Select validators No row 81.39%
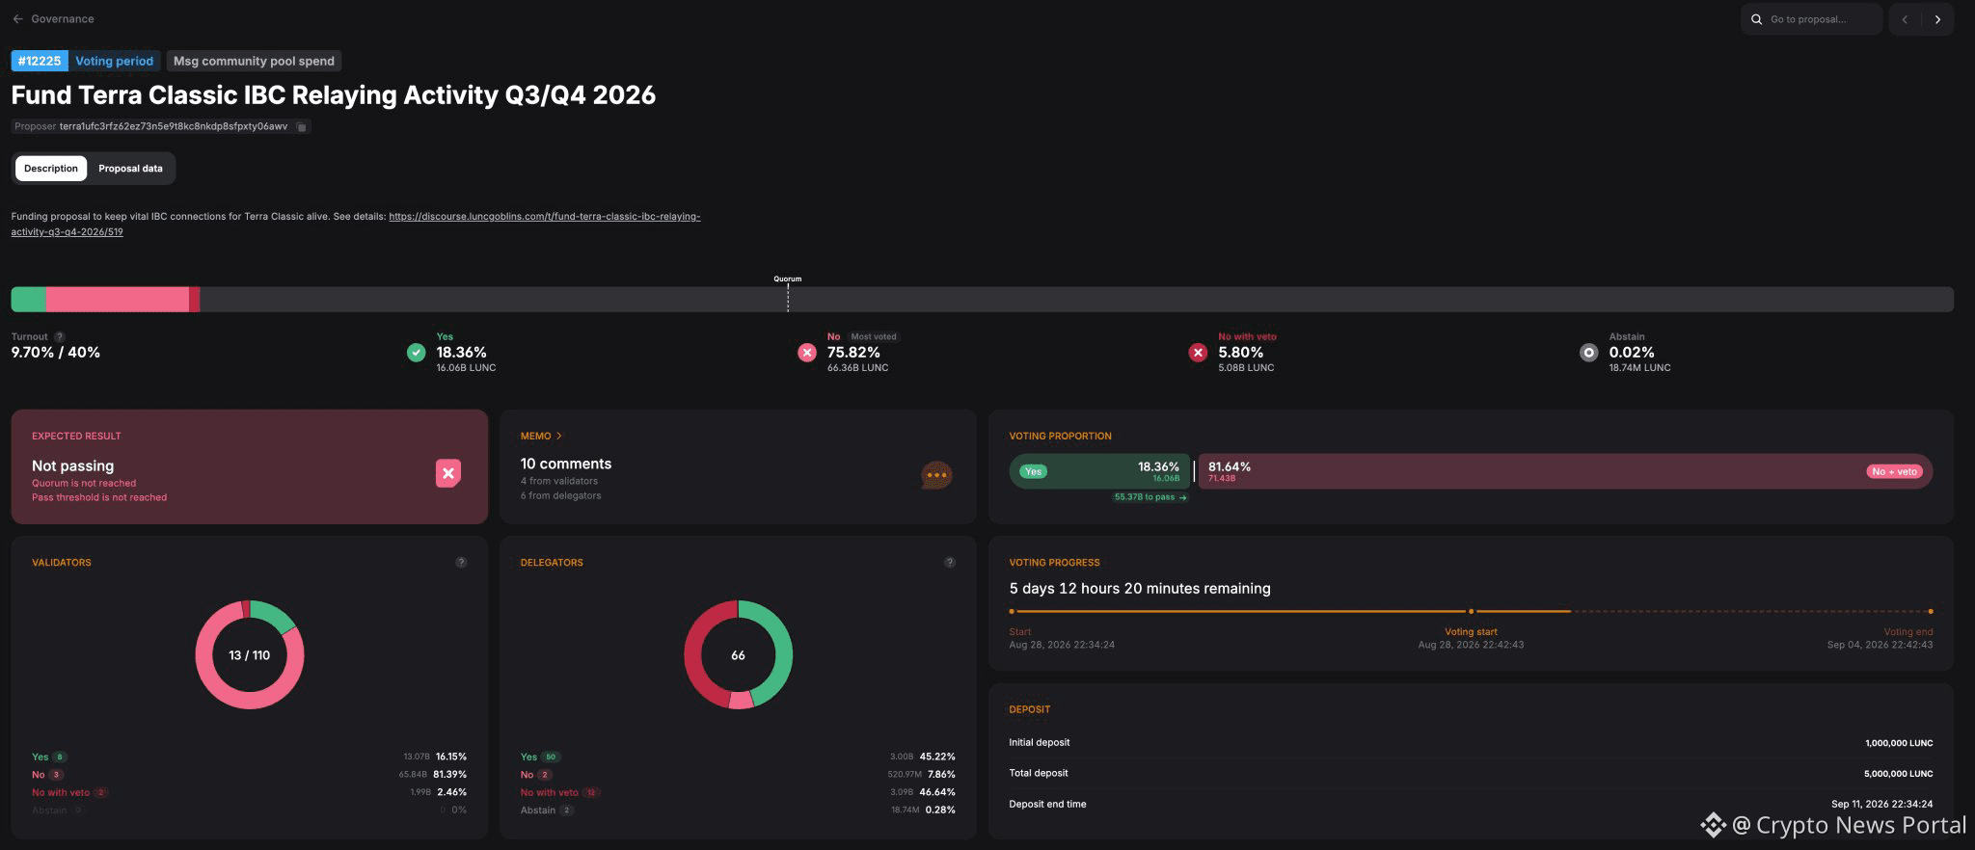Image resolution: width=1975 pixels, height=850 pixels. [250, 775]
